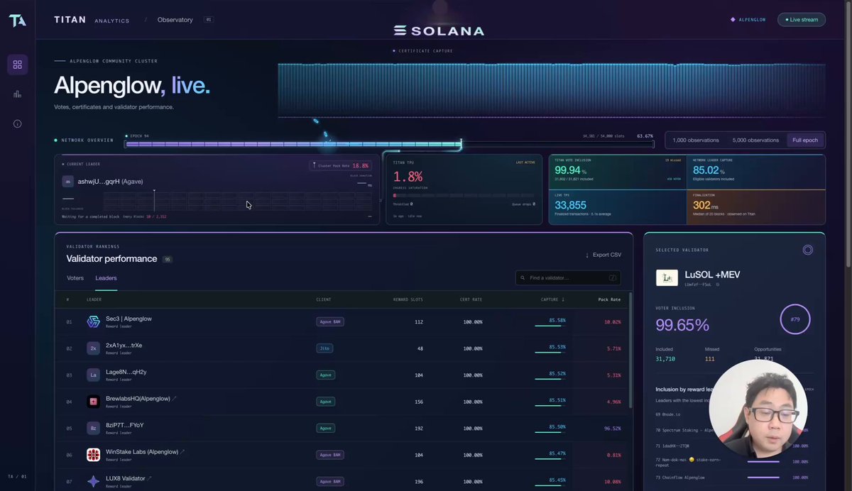Click the Titan TPU ingress saturation bar

464,195
